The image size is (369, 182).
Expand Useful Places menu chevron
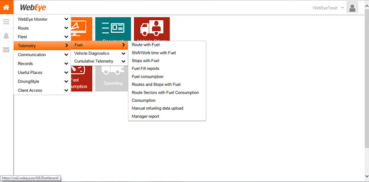66,72
